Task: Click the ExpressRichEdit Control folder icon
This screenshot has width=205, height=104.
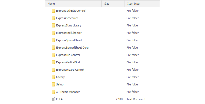Action: (x=53, y=11)
